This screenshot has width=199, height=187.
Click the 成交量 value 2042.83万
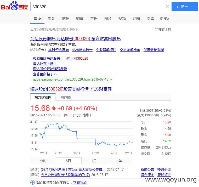[x=163, y=148]
